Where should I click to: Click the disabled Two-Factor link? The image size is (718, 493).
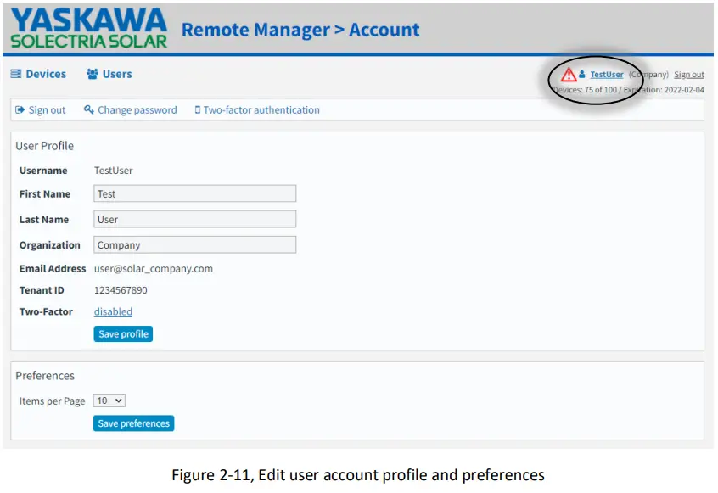[113, 311]
